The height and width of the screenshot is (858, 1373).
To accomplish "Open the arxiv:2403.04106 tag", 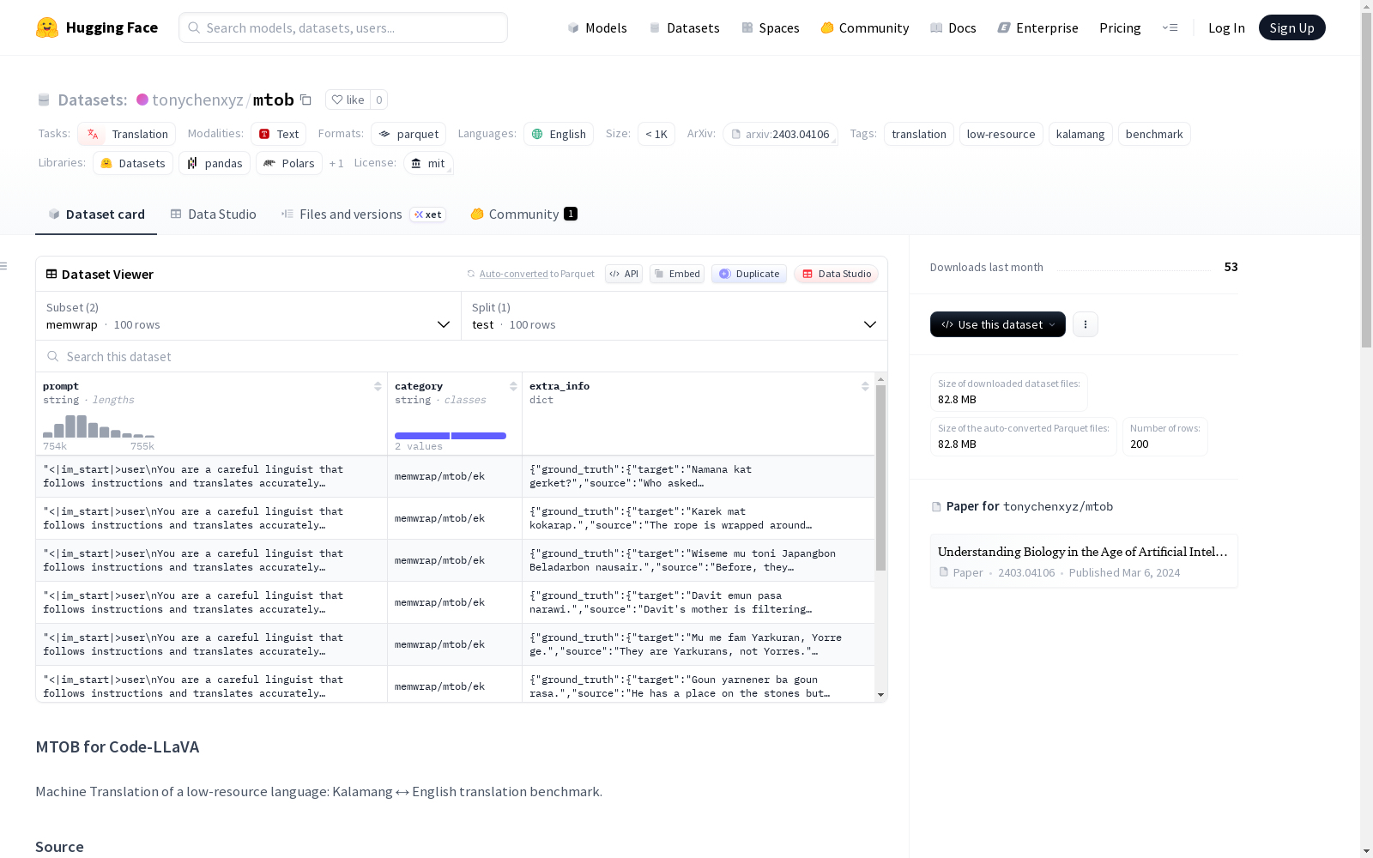I will click(x=780, y=134).
